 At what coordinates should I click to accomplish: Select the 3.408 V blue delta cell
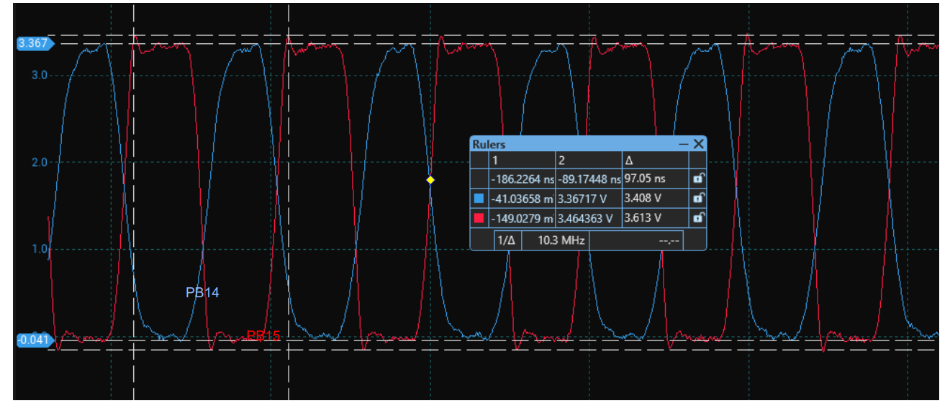coord(654,198)
